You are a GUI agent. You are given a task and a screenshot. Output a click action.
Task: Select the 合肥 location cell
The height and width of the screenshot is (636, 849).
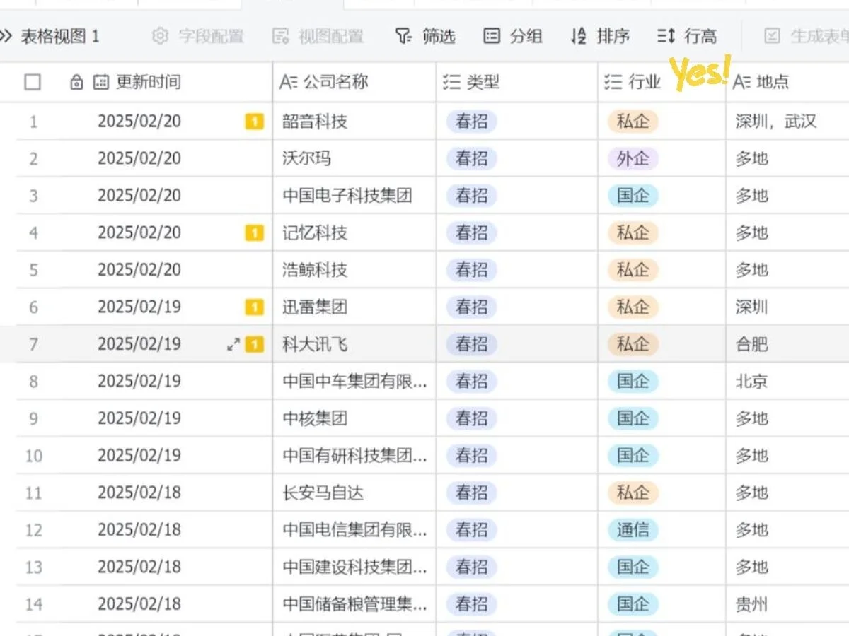[788, 344]
